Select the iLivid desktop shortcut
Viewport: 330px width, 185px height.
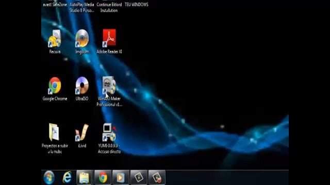click(82, 136)
